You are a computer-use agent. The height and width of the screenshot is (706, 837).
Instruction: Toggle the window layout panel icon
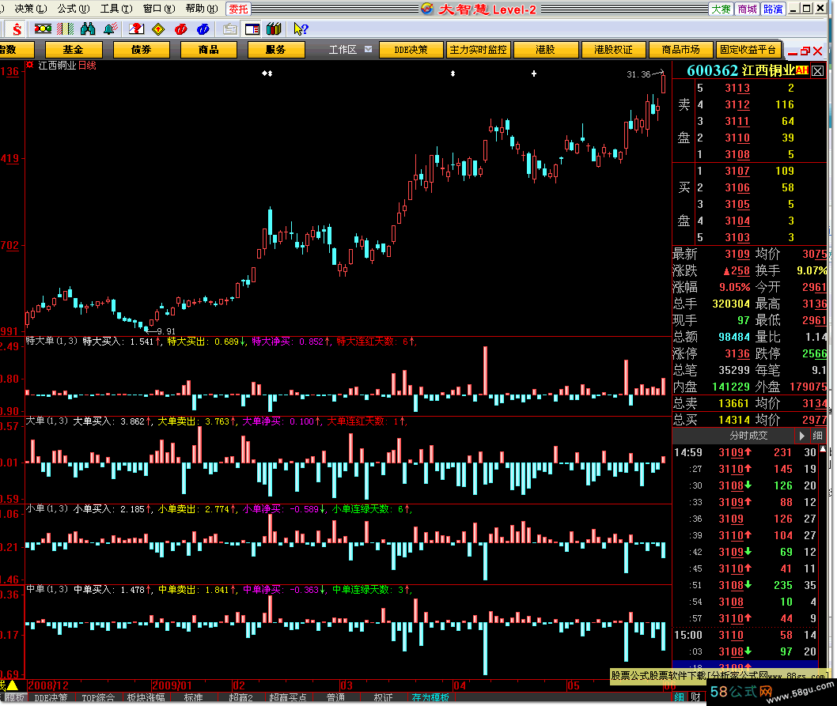click(x=252, y=29)
